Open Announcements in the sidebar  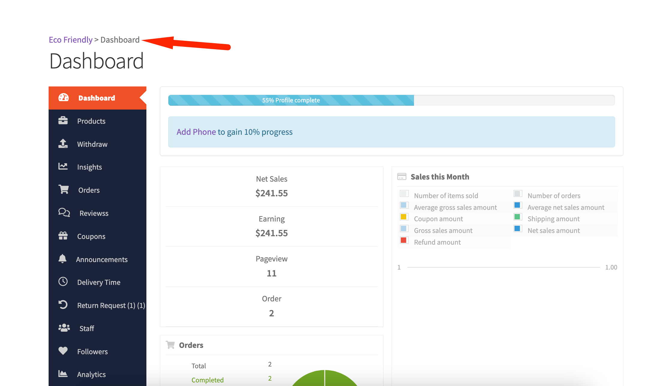point(97,259)
